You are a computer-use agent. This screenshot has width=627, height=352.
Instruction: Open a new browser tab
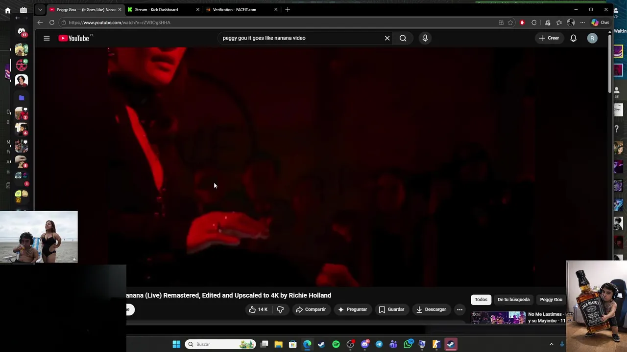288,10
